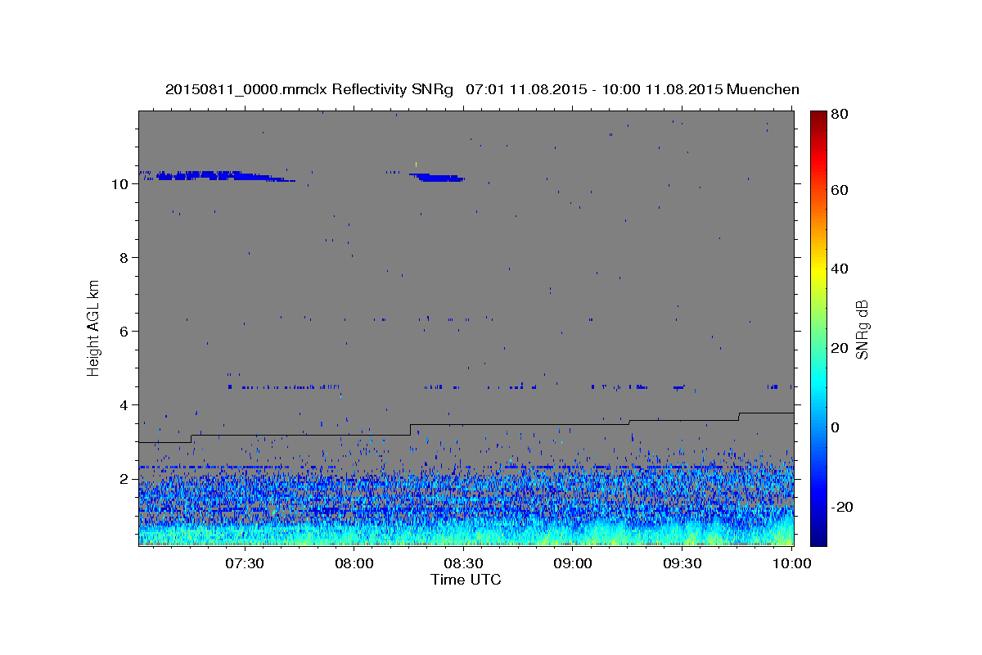Click the height axis label 8

124,258
